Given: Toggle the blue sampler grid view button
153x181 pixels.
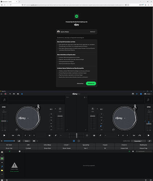Looking at the screenshot, I should pyautogui.click(x=74, y=141).
